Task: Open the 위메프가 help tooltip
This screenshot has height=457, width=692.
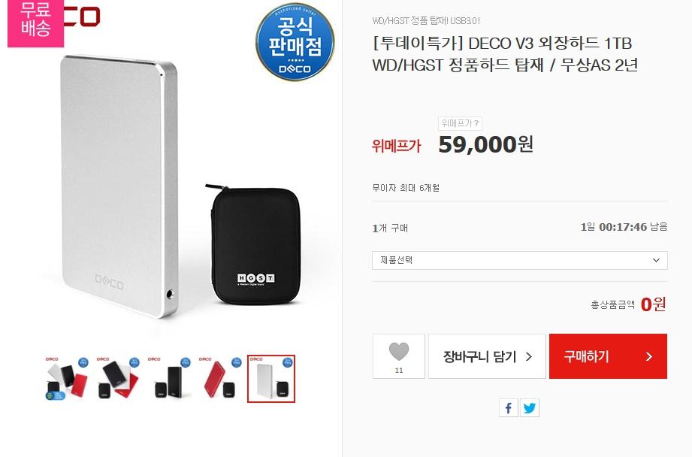Action: tap(460, 123)
